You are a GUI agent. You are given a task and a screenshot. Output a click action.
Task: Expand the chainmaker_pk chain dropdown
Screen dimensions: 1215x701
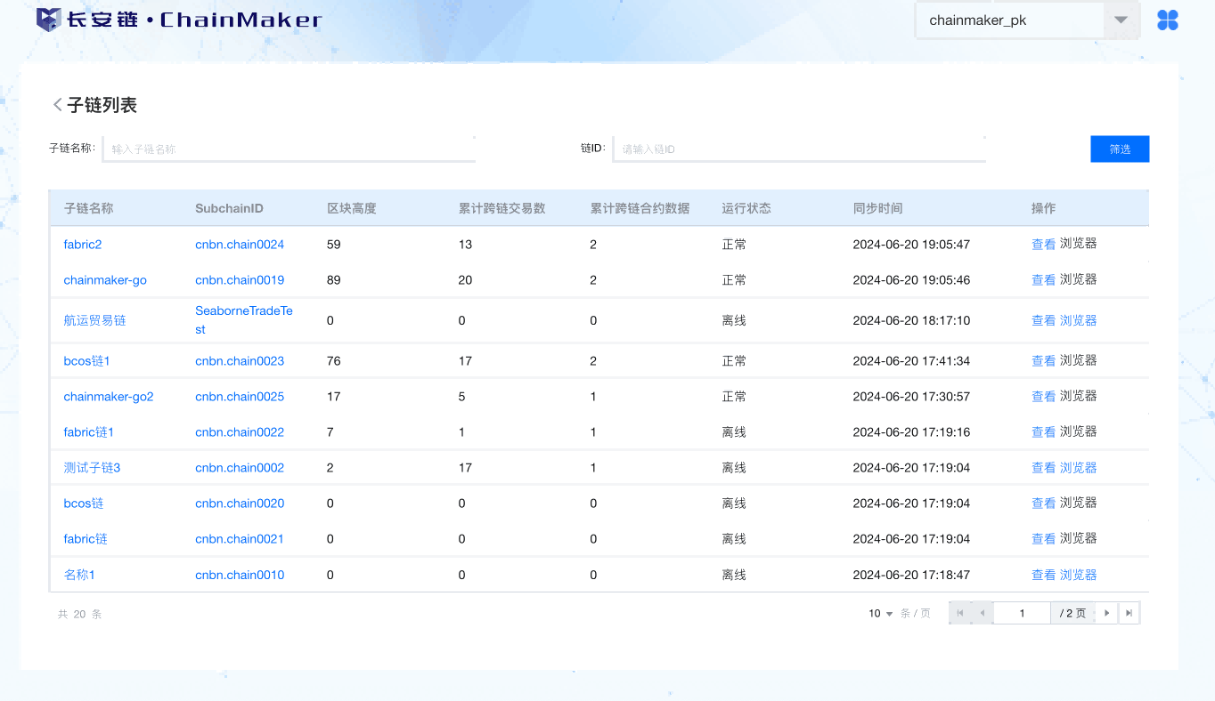pos(1121,20)
